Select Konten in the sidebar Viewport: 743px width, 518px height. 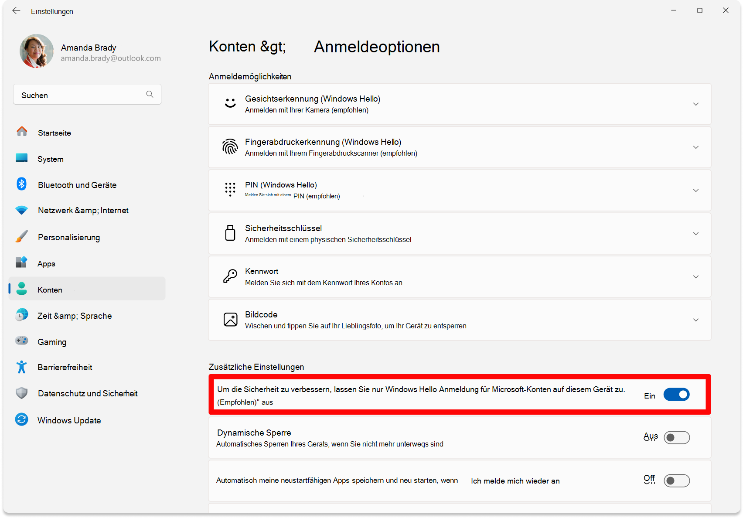pos(87,289)
